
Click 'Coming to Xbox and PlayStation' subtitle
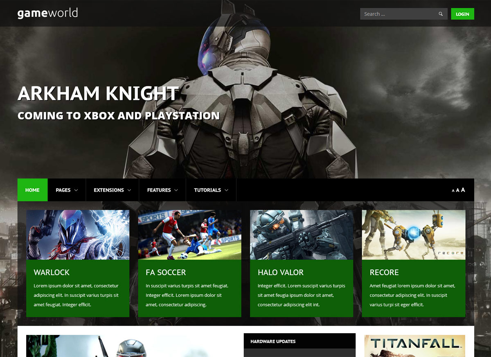click(119, 116)
